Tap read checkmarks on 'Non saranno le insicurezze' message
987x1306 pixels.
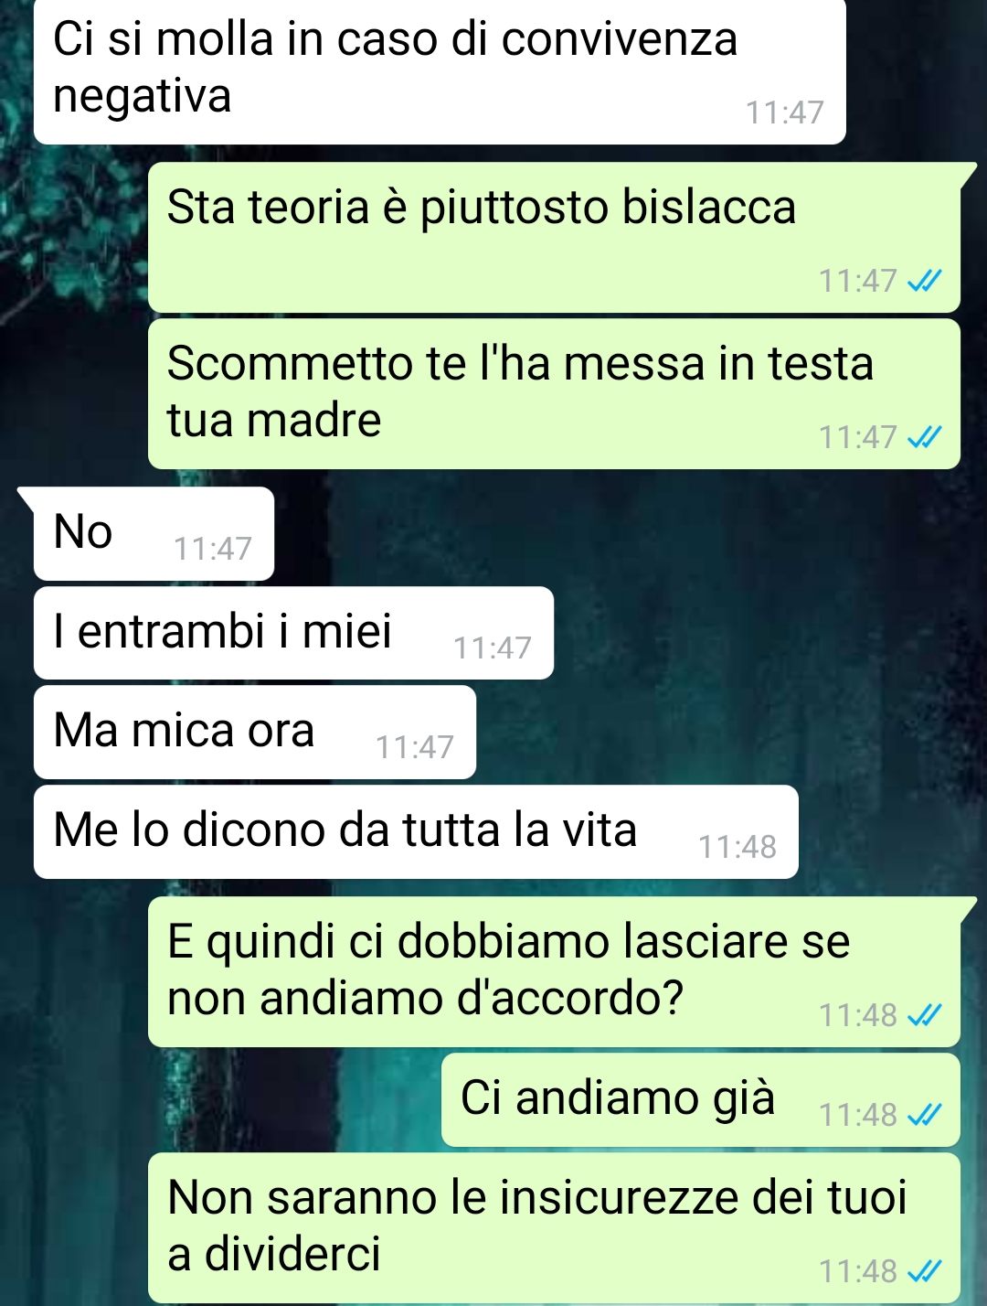tap(924, 1271)
